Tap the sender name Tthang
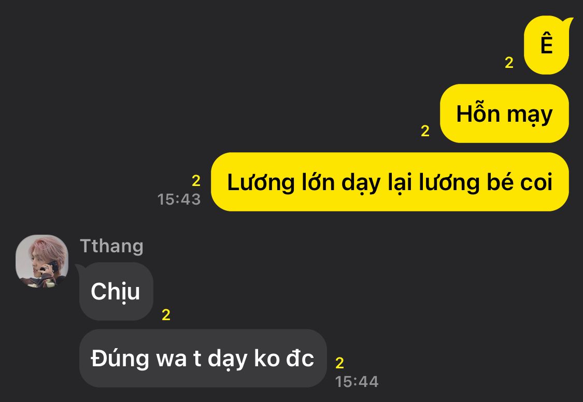The image size is (583, 402). (x=111, y=247)
